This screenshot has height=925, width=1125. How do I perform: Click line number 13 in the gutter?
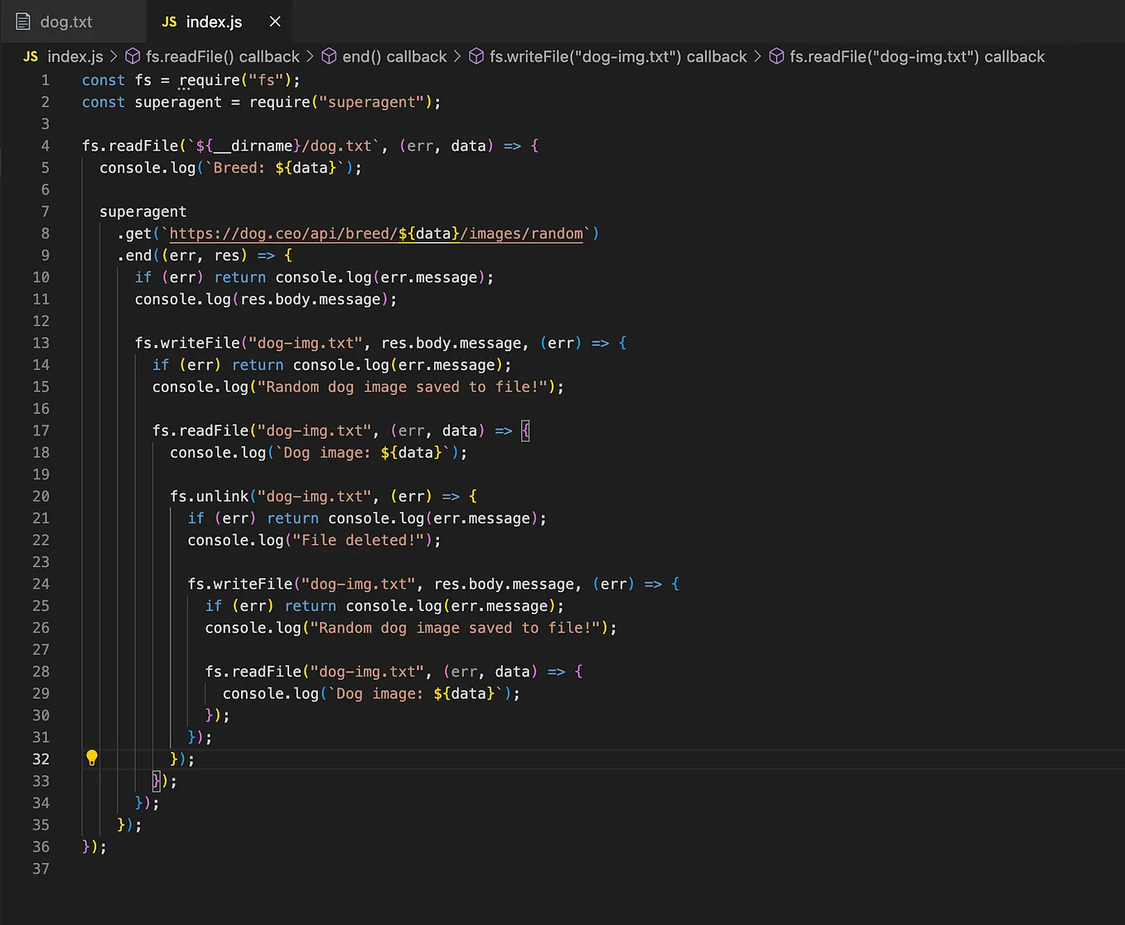[41, 342]
